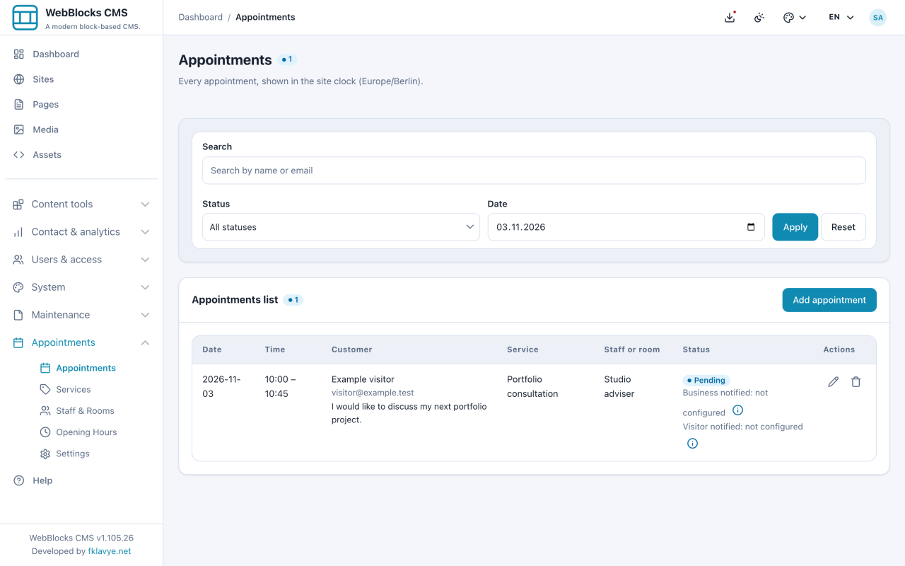
Task: Click the Dashboard breadcrumb link
Action: [x=200, y=17]
